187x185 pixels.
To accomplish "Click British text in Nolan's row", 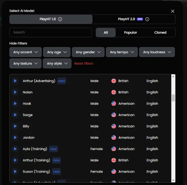I will [x=123, y=92].
